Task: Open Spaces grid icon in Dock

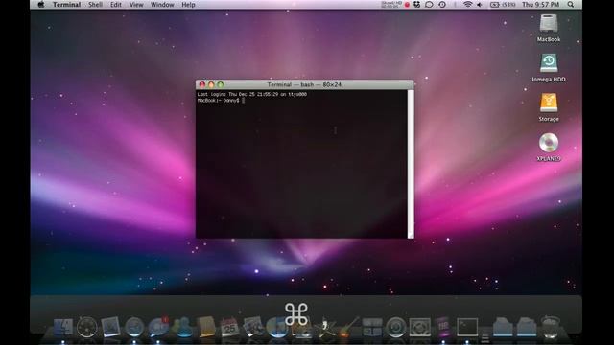Action: pos(372,327)
